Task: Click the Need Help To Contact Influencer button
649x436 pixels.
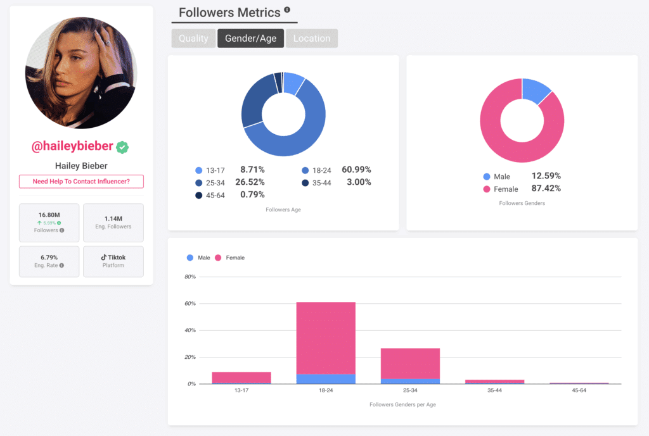Action: 81,181
